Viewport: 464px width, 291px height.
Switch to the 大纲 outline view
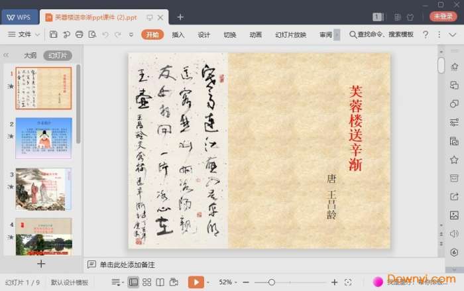tap(30, 56)
